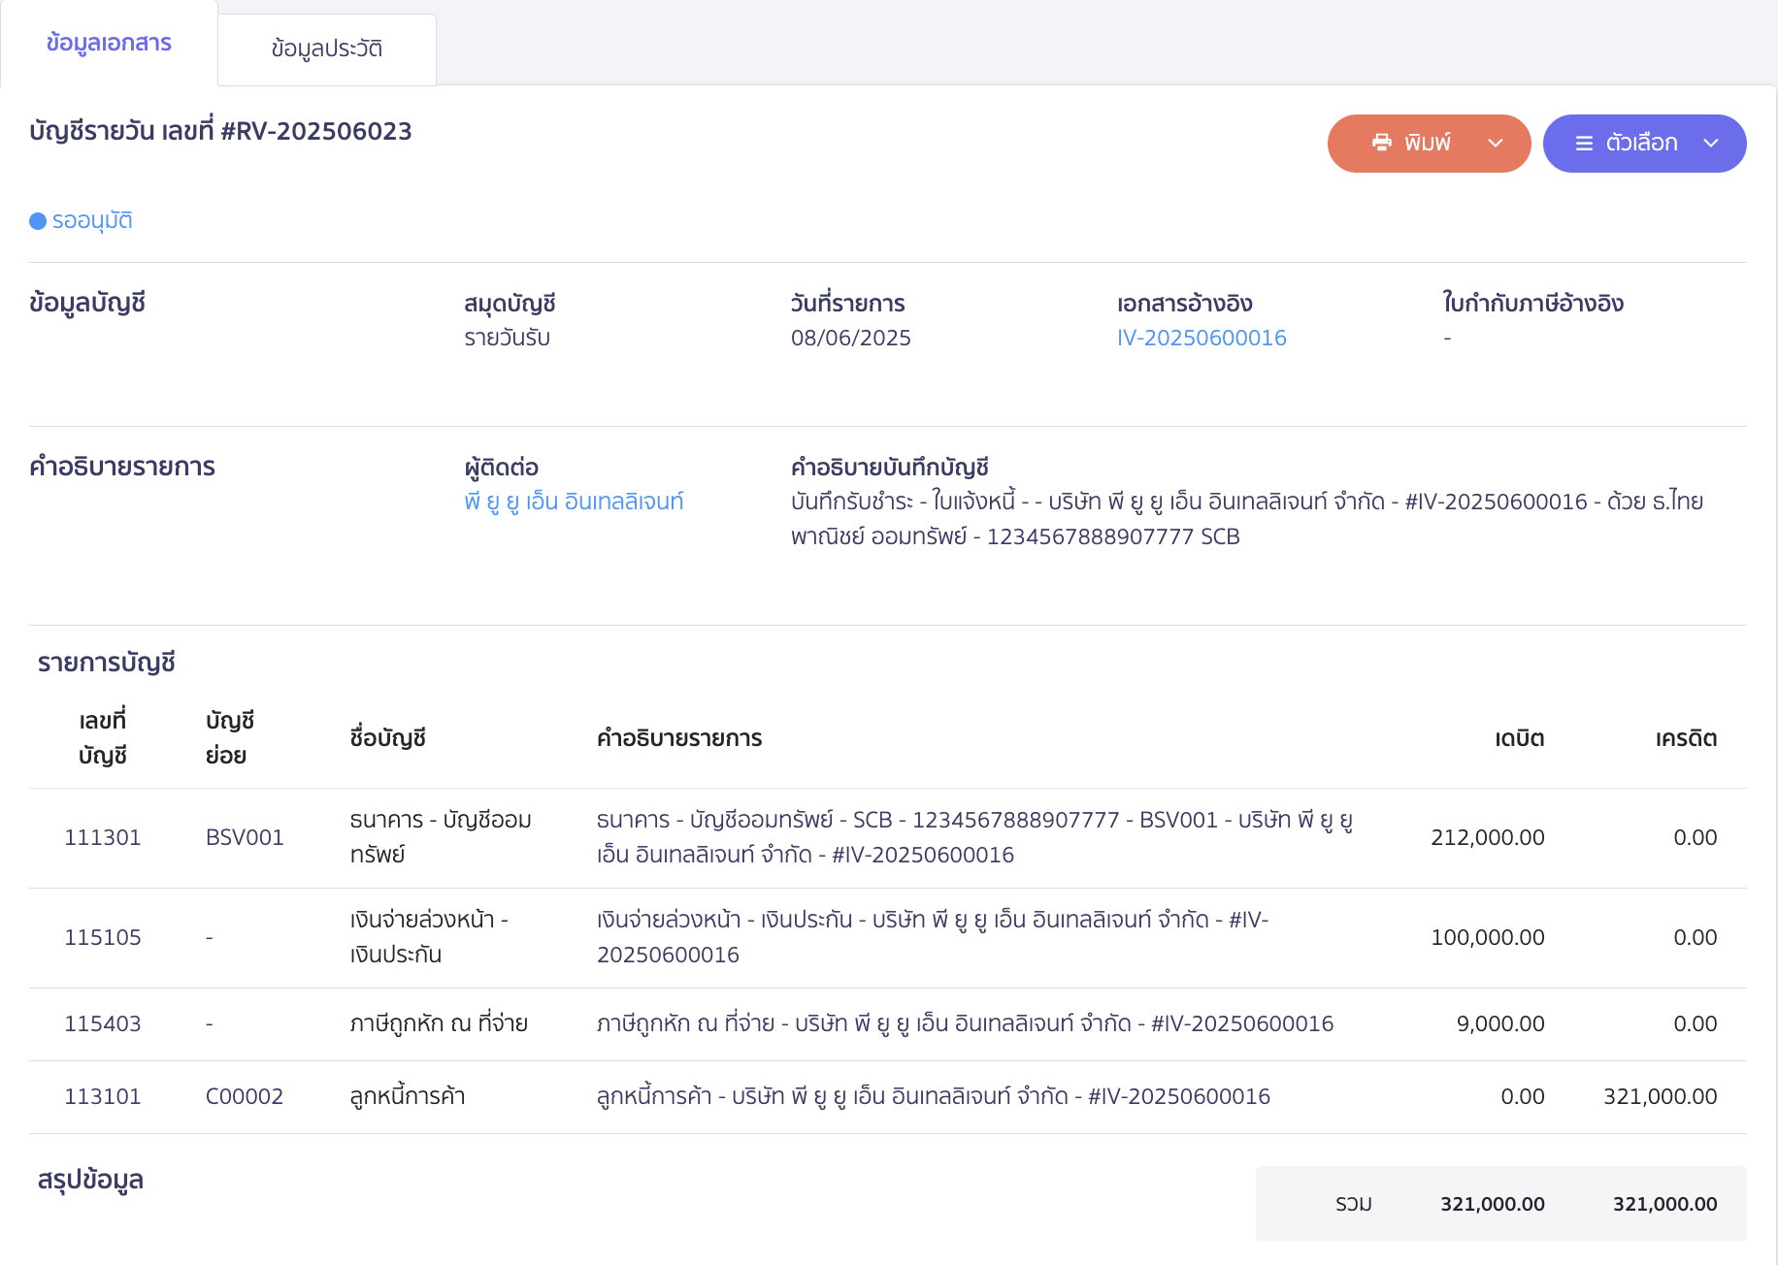The image size is (1778, 1265).
Task: Select account row 115105 deposit prepayment
Action: pyautogui.click(x=103, y=937)
